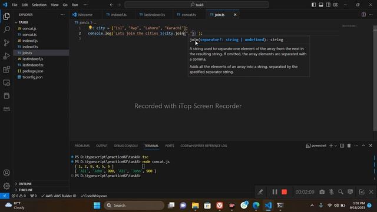Open the Explorer view in activity bar
Screen dimensions: 377x212
6,16
